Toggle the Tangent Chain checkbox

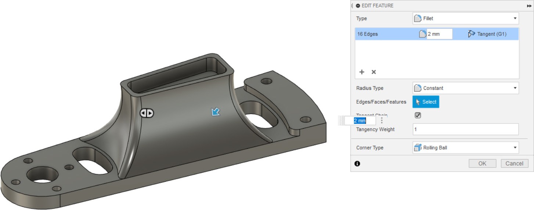418,115
